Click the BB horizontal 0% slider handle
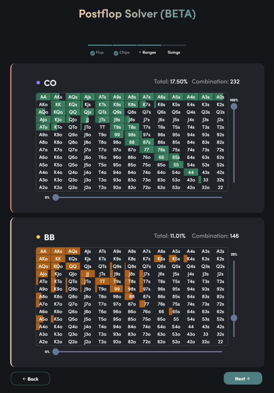The height and width of the screenshot is (393, 274). pos(56,352)
